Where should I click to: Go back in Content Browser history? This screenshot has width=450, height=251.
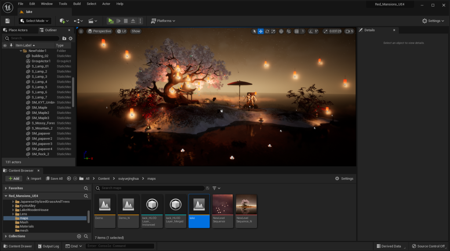click(69, 178)
